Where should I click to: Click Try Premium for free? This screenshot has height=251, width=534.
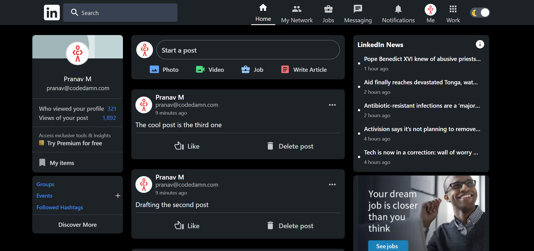click(75, 143)
